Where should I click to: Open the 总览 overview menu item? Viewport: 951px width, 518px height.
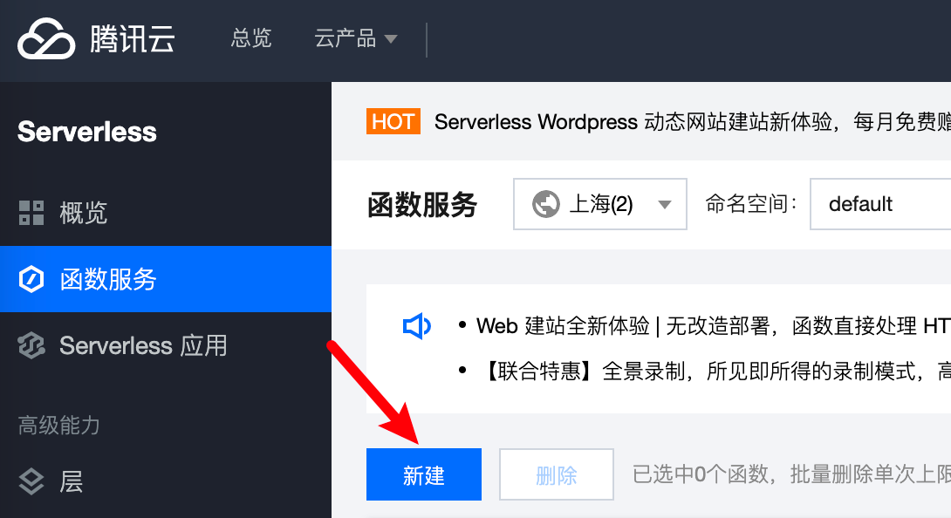coord(251,38)
